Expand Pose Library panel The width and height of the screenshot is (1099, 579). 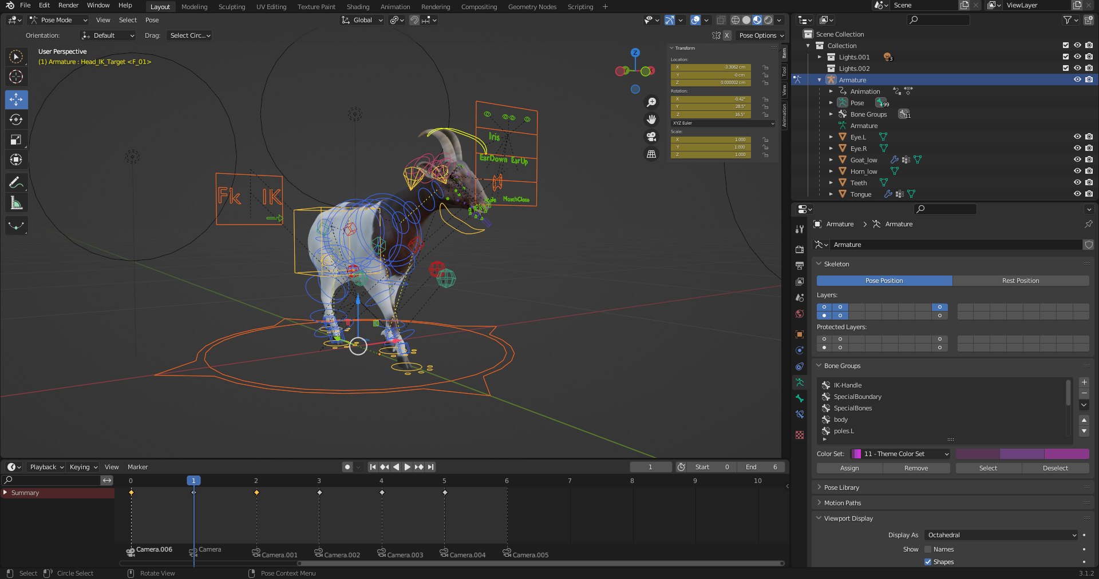[841, 488]
